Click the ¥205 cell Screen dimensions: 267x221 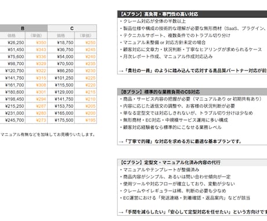click(86, 106)
